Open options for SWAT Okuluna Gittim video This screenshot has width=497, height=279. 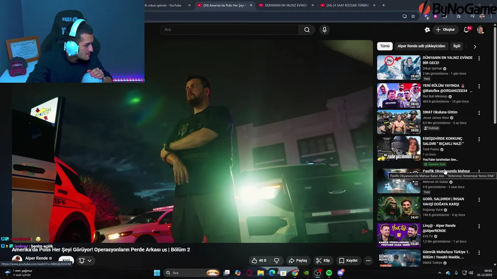pos(479,113)
